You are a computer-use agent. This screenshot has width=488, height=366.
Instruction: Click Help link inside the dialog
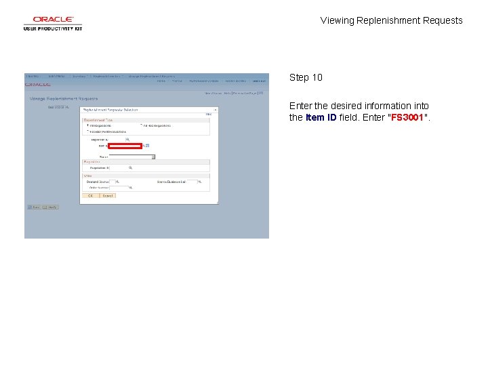(209, 115)
